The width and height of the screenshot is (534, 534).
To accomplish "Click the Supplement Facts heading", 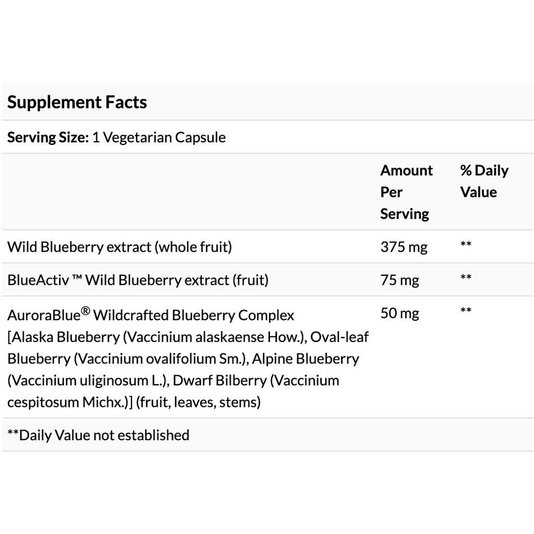I will 77,102.
